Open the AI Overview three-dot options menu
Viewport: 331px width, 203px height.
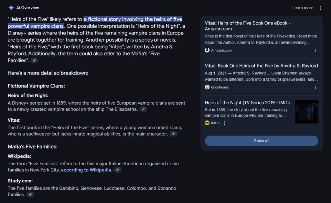pyautogui.click(x=320, y=8)
